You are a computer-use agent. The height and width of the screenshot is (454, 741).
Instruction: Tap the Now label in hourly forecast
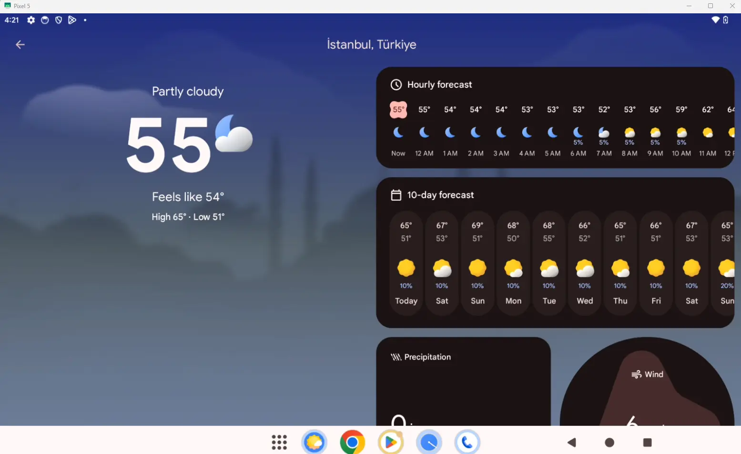coord(398,153)
